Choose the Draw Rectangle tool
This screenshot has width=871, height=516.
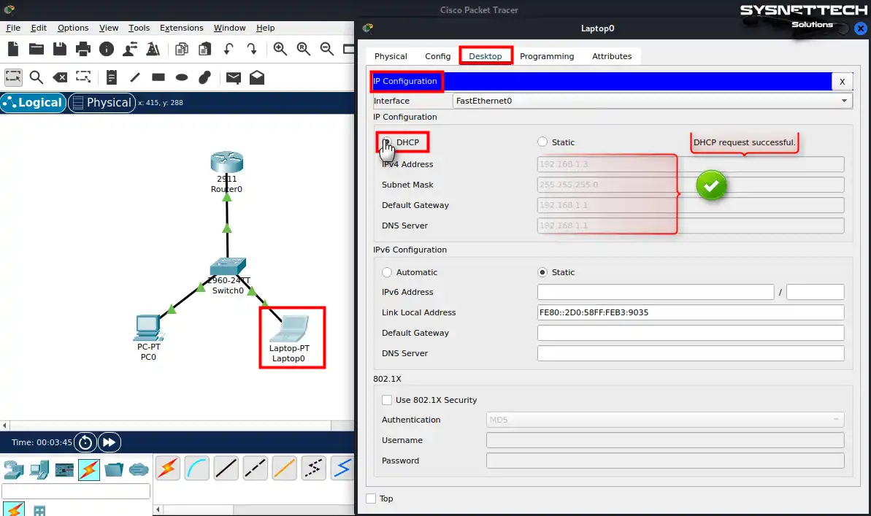(x=158, y=77)
